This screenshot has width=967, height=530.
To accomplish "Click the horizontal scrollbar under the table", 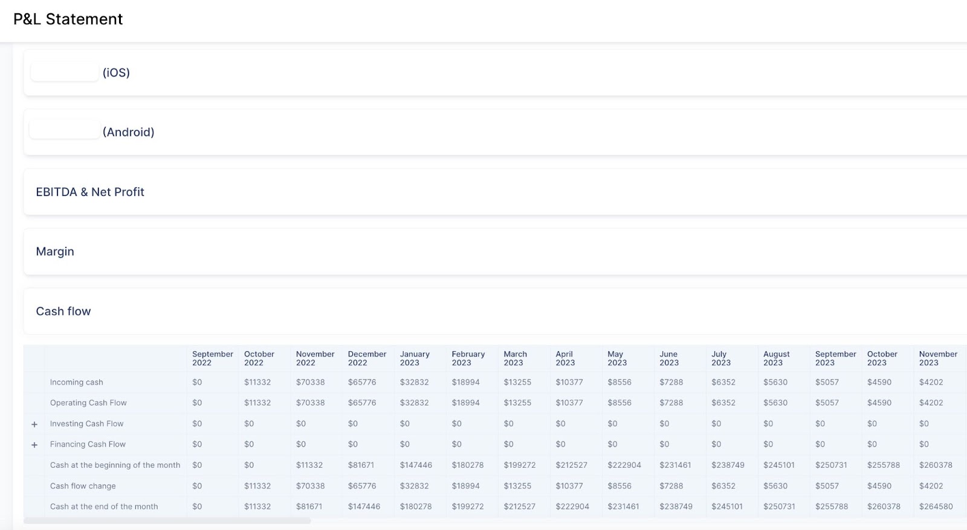I will pyautogui.click(x=167, y=520).
